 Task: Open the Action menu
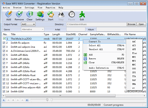point(6,8)
